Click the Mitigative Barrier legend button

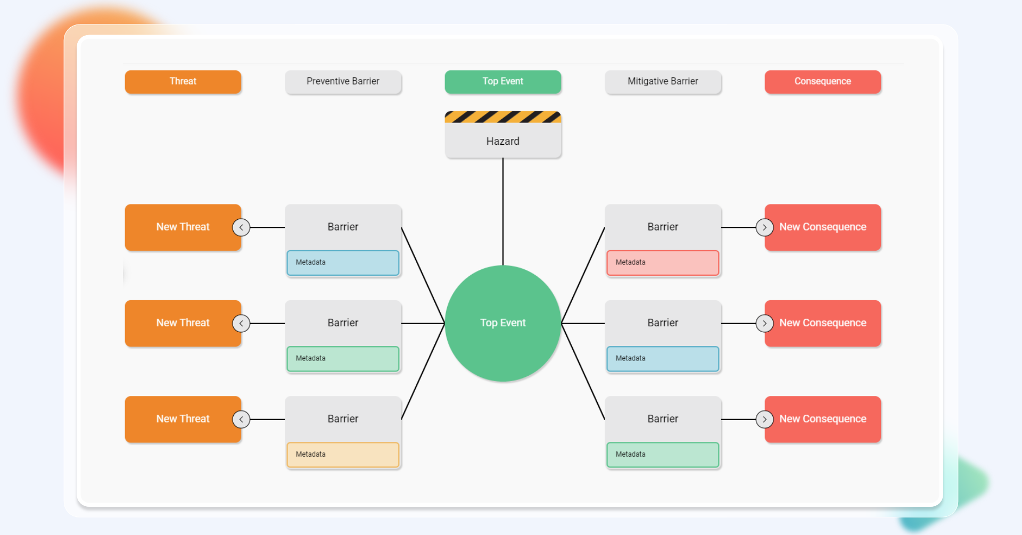pyautogui.click(x=663, y=81)
